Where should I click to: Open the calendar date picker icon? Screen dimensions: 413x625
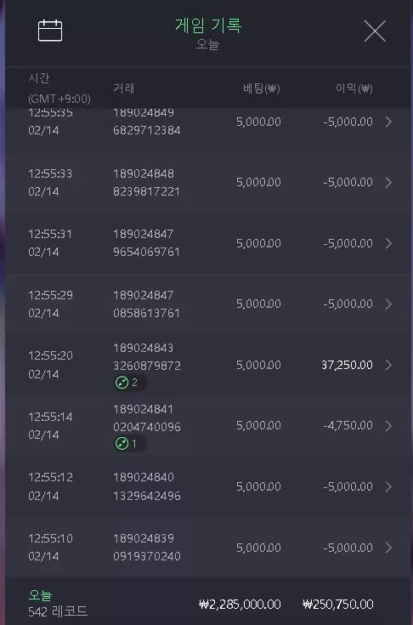click(x=50, y=31)
